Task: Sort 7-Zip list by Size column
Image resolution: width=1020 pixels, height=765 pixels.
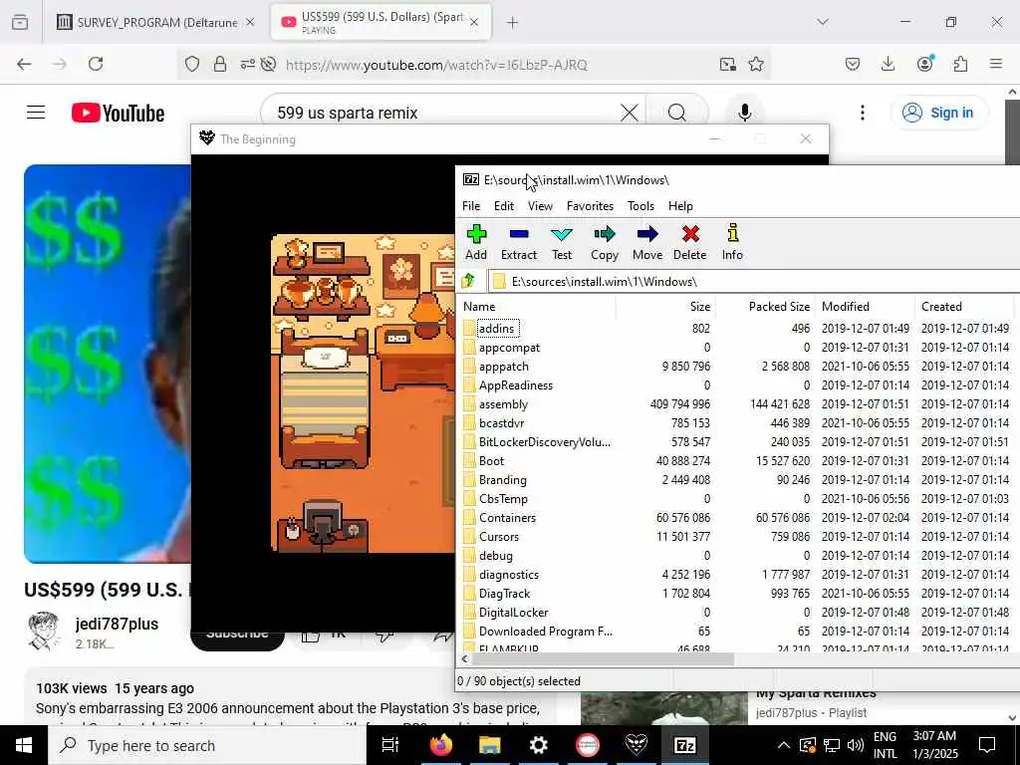Action: [665, 307]
